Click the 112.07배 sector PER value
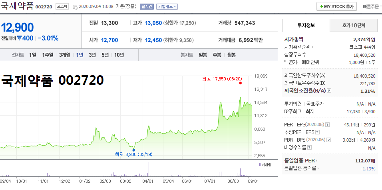 366,161
